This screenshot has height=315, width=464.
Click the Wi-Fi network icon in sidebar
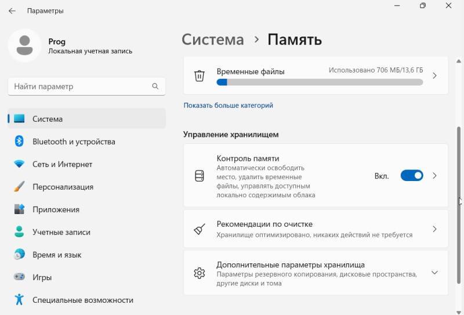click(x=19, y=164)
